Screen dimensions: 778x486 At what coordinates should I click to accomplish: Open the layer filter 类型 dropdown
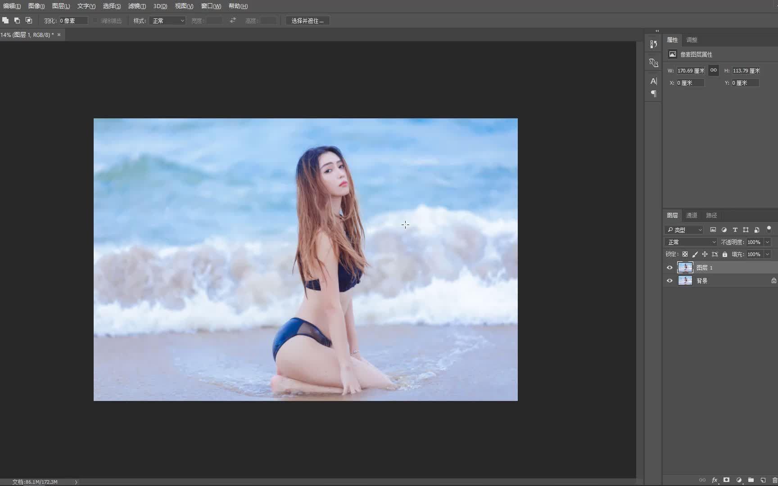tap(683, 229)
